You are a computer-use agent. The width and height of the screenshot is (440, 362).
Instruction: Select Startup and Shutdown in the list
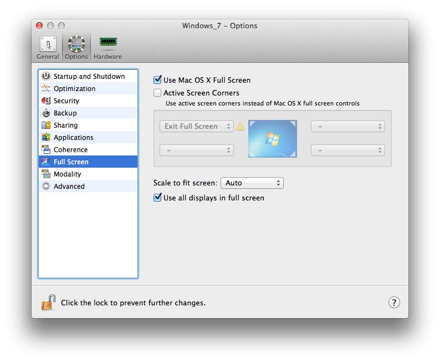coord(88,76)
